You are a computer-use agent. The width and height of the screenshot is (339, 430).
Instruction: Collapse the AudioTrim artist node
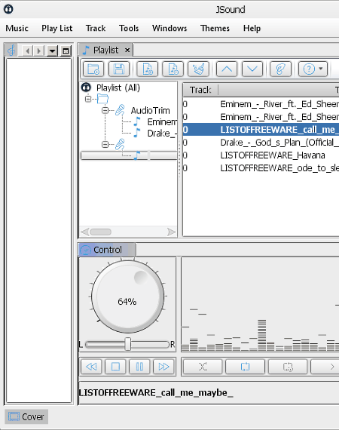105,110
